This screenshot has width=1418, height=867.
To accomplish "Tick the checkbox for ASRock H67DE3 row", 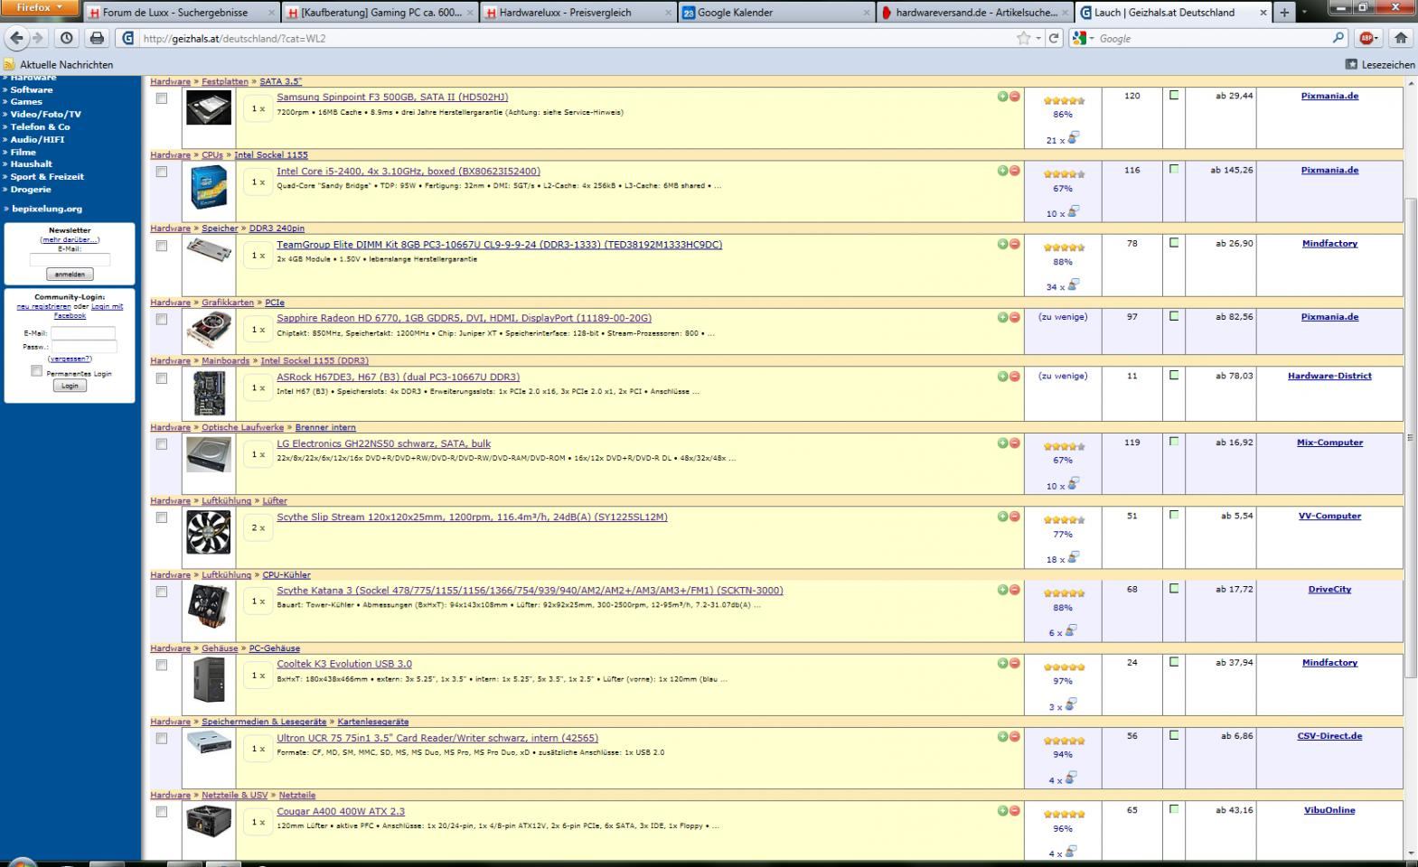I will 162,378.
